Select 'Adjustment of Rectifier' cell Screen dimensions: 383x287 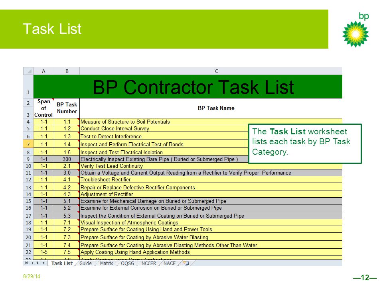coord(211,194)
